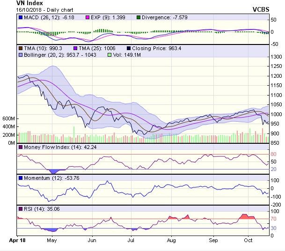This screenshot has width=285, height=251.
Task: Click the Apr 18 date axis label
Action: (17, 240)
